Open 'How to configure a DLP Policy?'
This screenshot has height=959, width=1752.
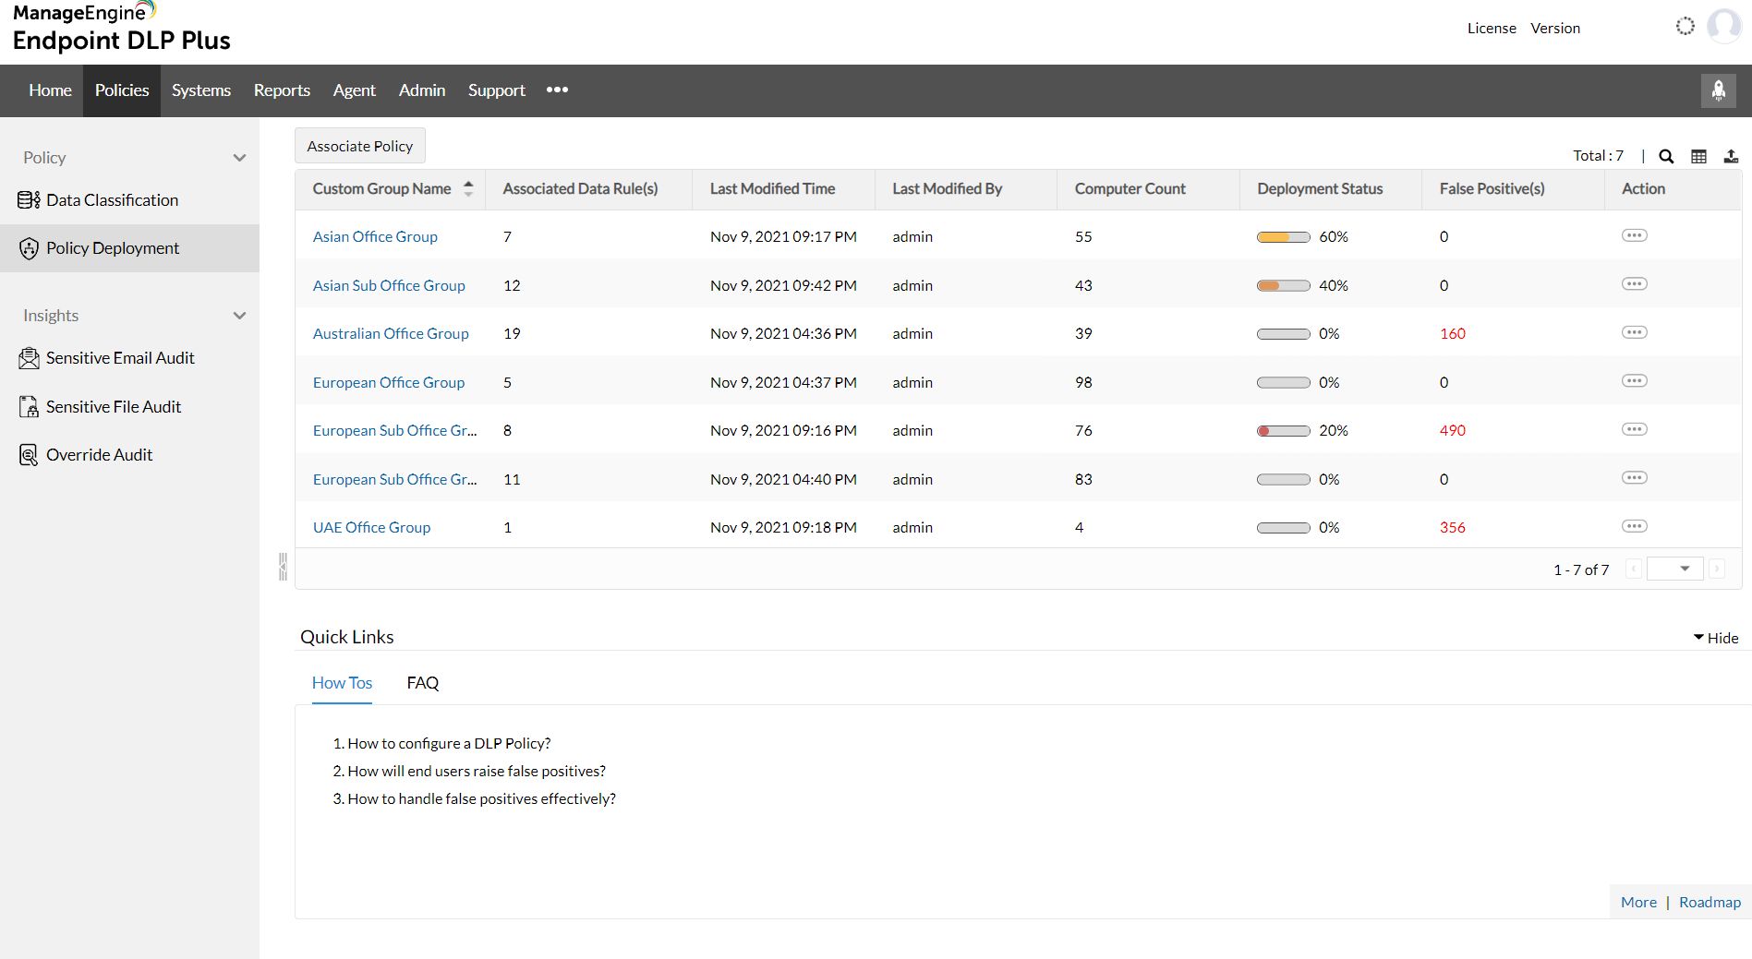pyautogui.click(x=449, y=743)
